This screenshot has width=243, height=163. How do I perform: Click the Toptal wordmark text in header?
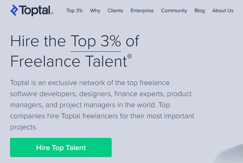point(35,10)
